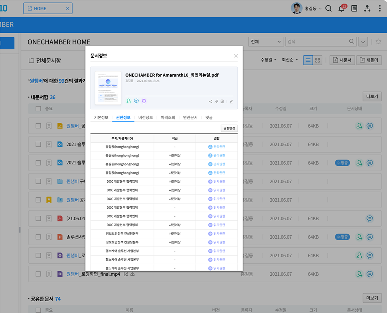The width and height of the screenshot is (387, 313).
Task: Open the 연관문서 tab
Action: tap(190, 117)
